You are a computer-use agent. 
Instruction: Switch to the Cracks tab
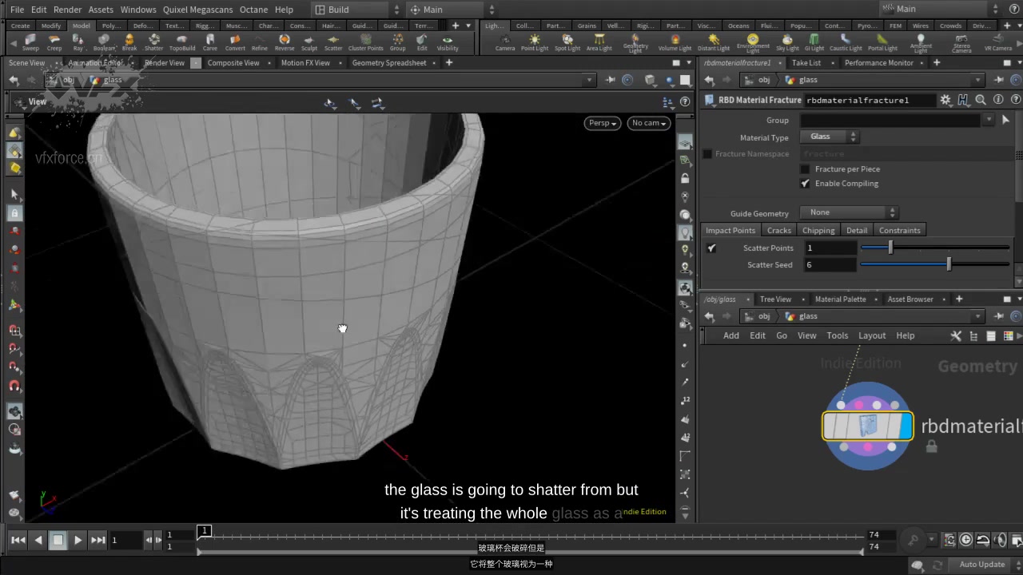pyautogui.click(x=778, y=230)
